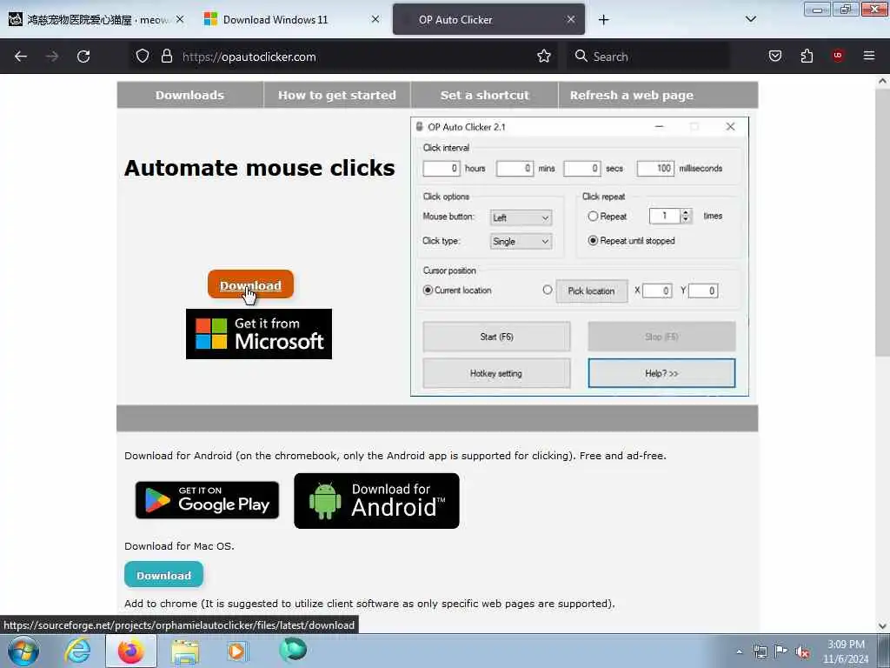The height and width of the screenshot is (668, 890).
Task: Click the teal Mac OS Download button
Action: click(x=163, y=575)
